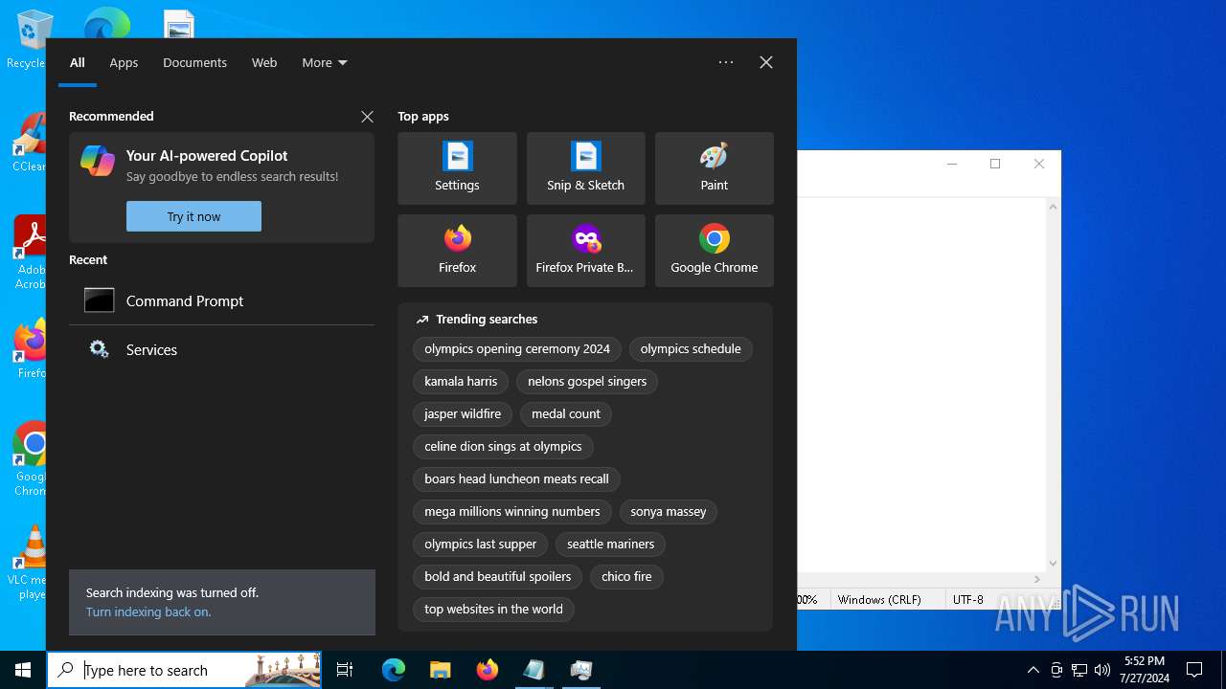Maximize the Notepad window

click(x=995, y=164)
